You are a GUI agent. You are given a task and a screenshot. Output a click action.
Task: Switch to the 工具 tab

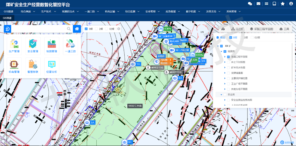[284, 29]
